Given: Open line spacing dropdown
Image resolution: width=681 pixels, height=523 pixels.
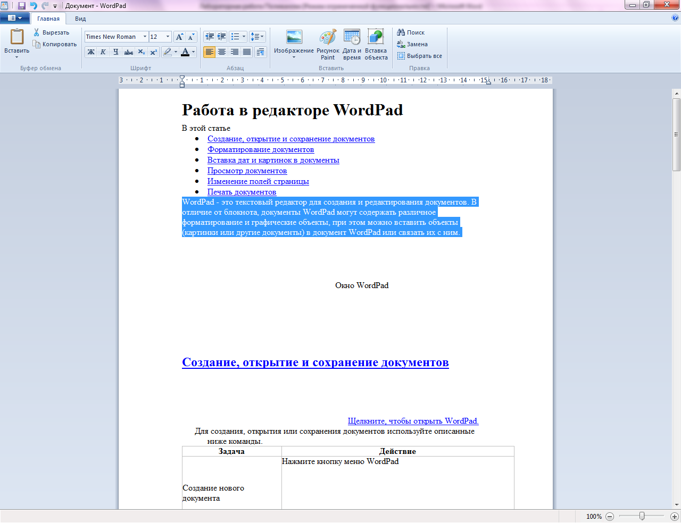Looking at the screenshot, I should pos(258,37).
